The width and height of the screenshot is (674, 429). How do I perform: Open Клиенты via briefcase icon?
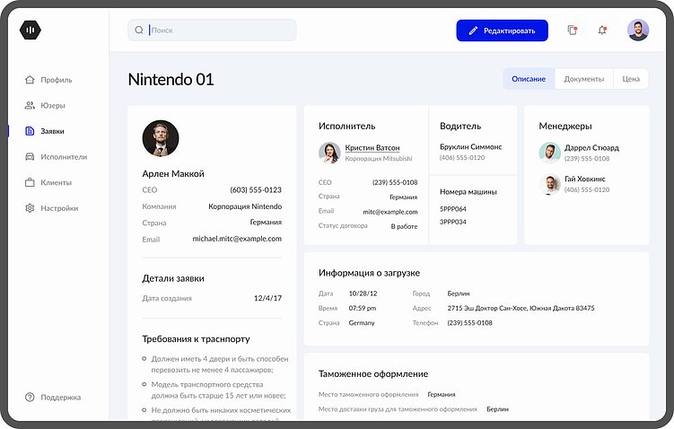(x=30, y=183)
